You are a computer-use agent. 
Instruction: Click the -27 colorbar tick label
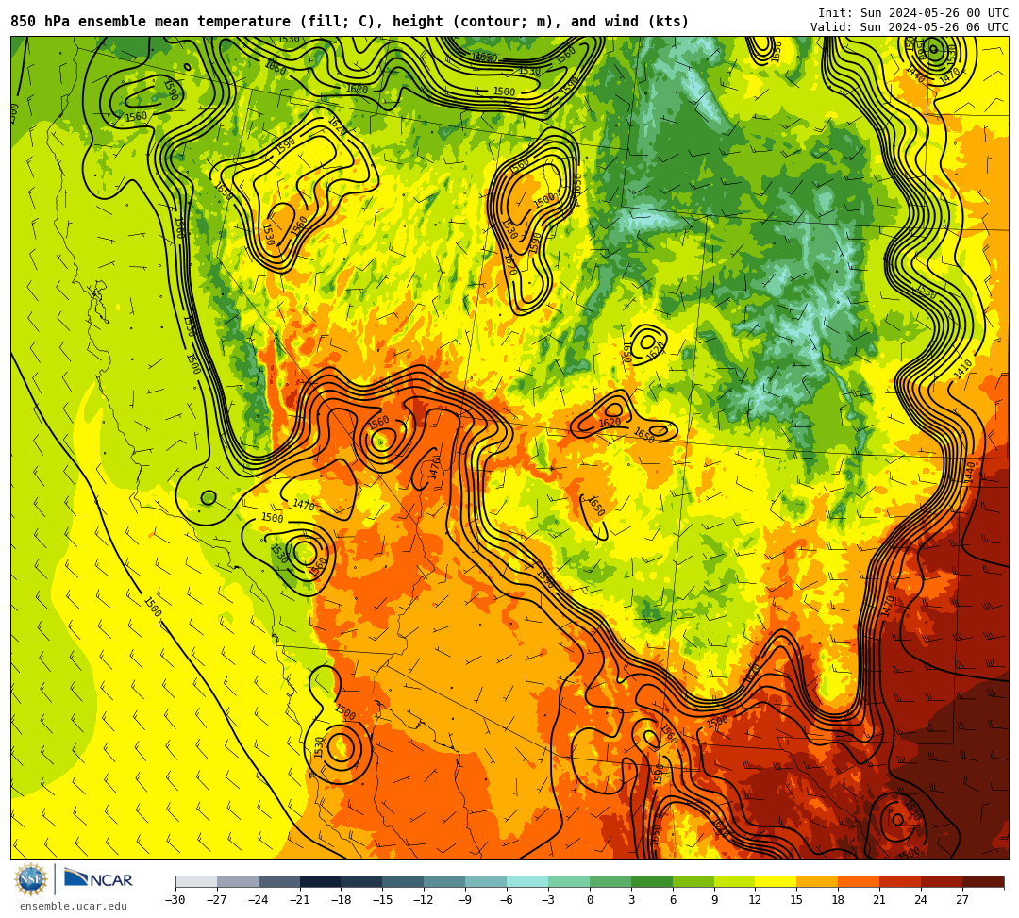pos(217,900)
